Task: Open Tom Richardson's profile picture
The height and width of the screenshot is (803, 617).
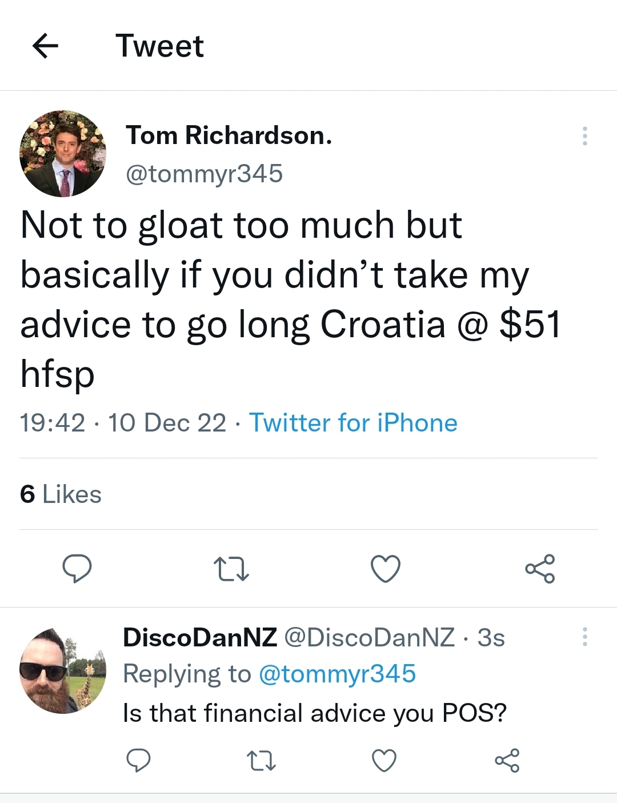Action: click(63, 154)
